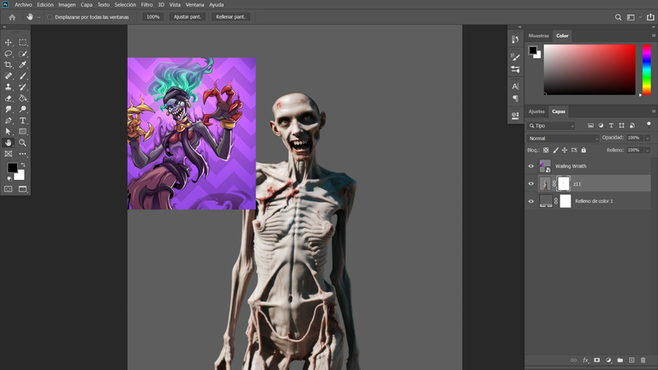Select the Eraser tool
The height and width of the screenshot is (370, 658).
8,98
